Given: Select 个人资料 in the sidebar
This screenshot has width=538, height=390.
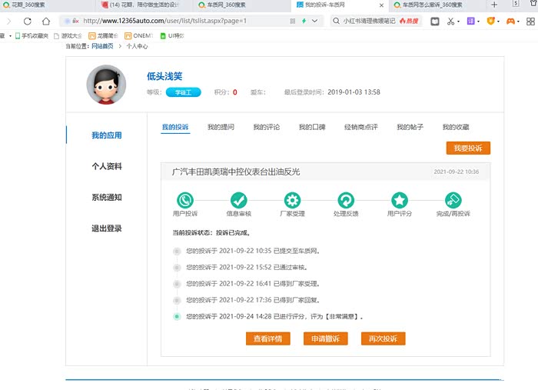Looking at the screenshot, I should [106, 166].
